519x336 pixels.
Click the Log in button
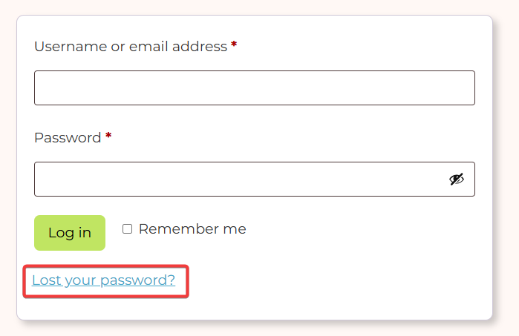[70, 233]
